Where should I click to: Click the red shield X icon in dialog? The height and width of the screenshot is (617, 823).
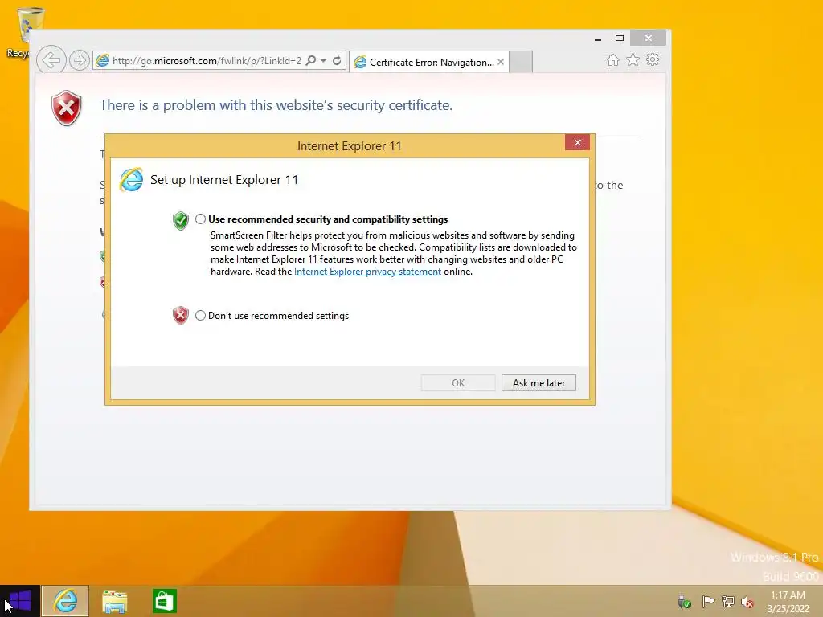click(181, 315)
